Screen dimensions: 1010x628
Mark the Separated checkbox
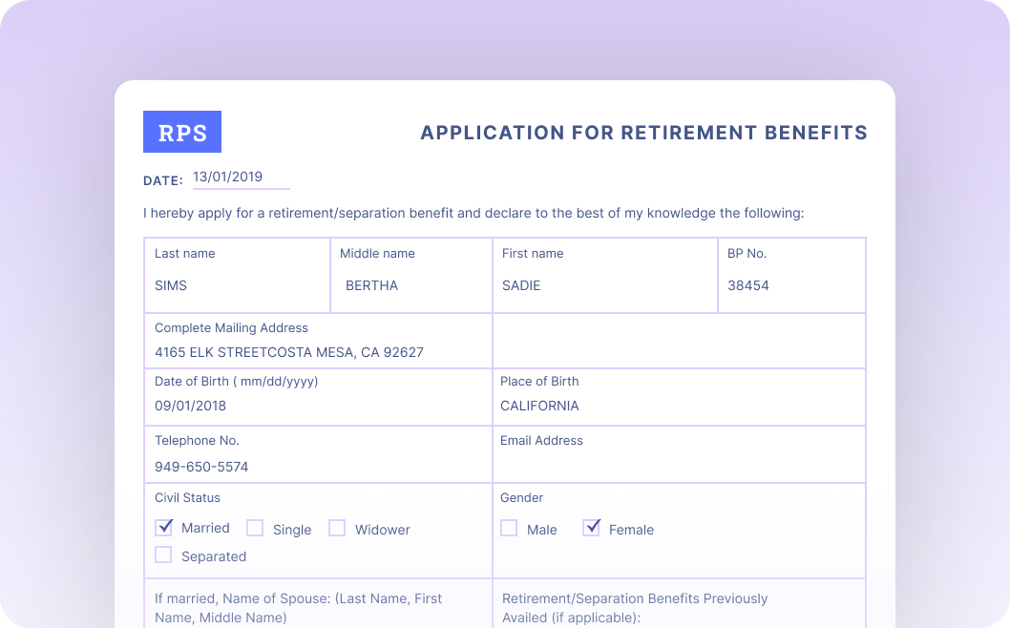pos(164,555)
